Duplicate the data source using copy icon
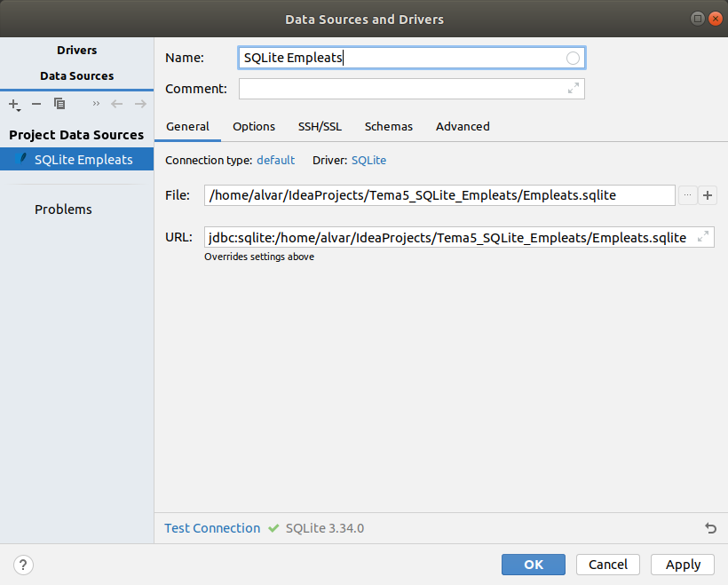The width and height of the screenshot is (728, 585). pyautogui.click(x=59, y=104)
